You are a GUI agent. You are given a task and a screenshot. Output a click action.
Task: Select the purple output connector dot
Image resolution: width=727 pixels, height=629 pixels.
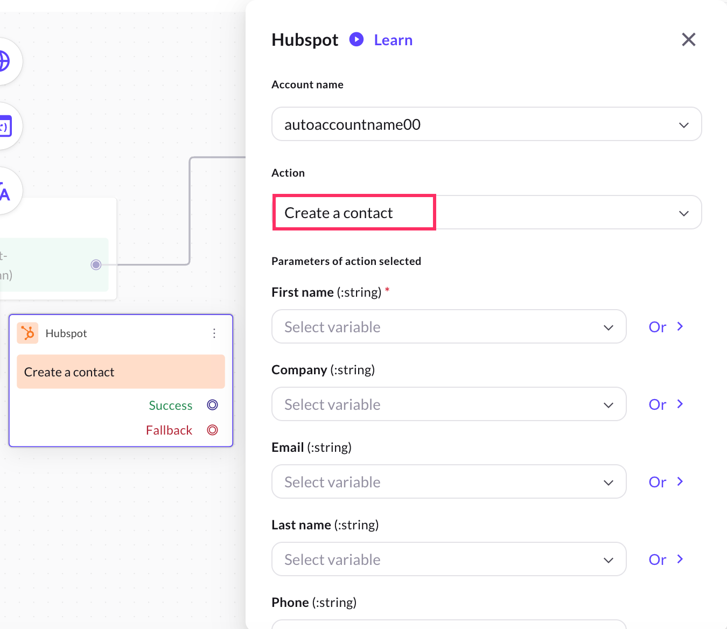tap(96, 264)
